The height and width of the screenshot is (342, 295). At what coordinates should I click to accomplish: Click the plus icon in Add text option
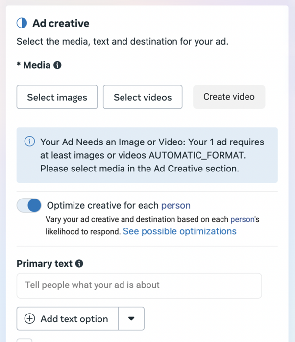point(30,319)
